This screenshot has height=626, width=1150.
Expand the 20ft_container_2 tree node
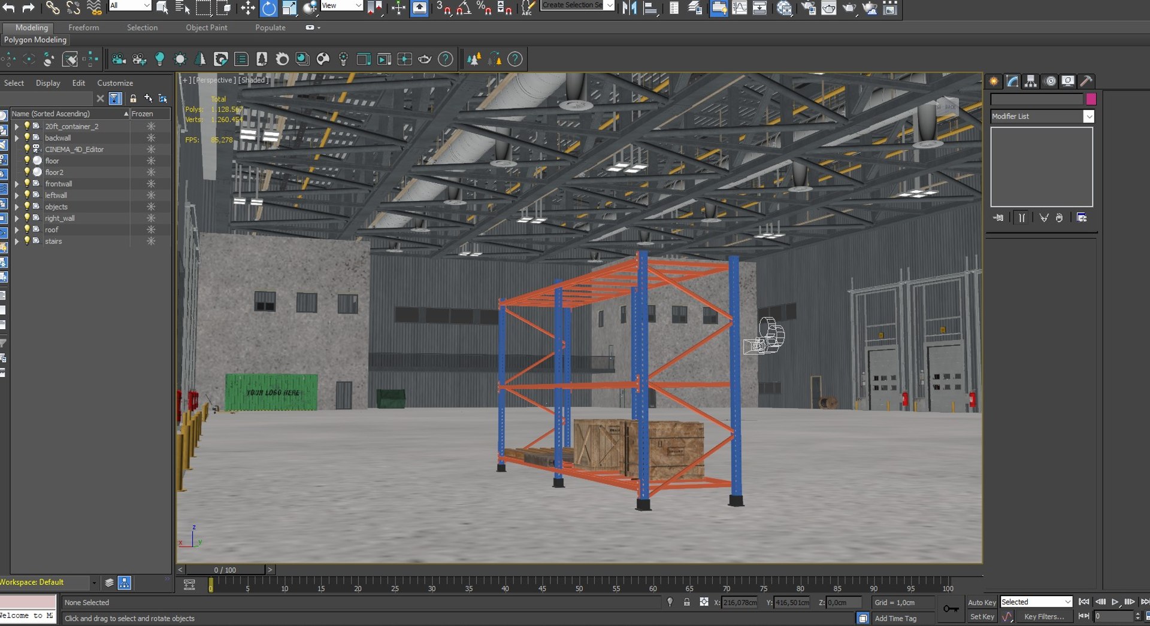pyautogui.click(x=17, y=126)
